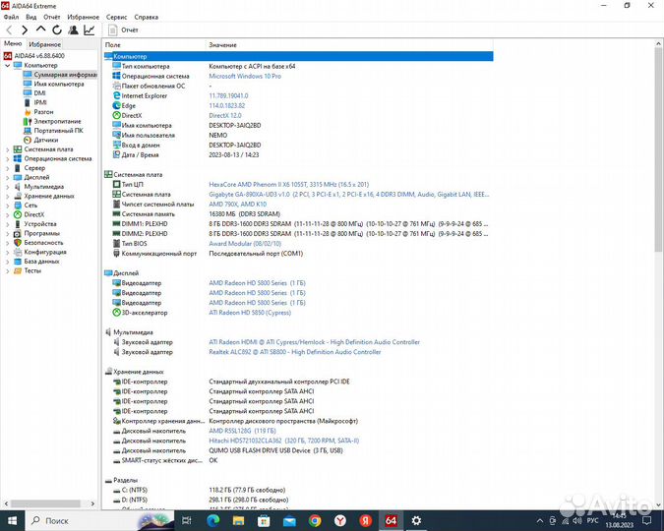Screen dimensions: 664x531
Task: Refresh the AIDA64 page
Action: [x=57, y=30]
